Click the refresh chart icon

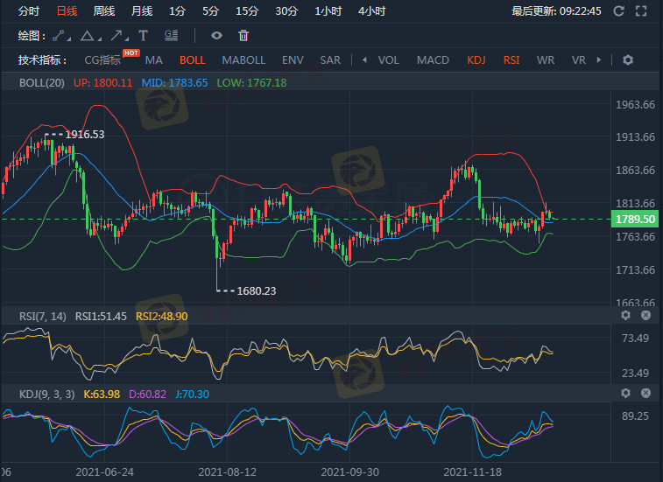[x=619, y=11]
